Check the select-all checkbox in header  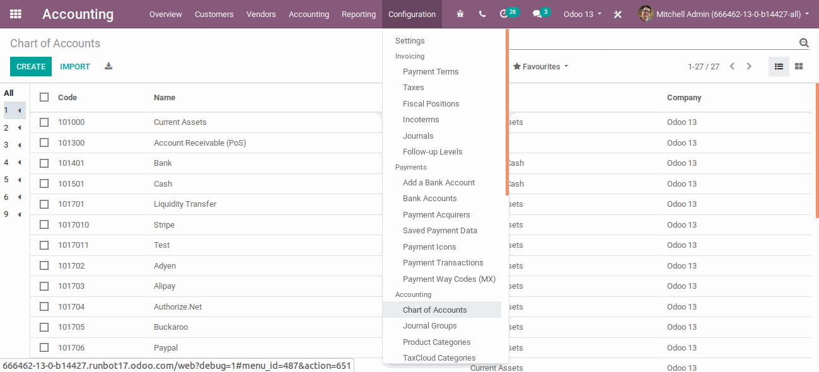(44, 97)
